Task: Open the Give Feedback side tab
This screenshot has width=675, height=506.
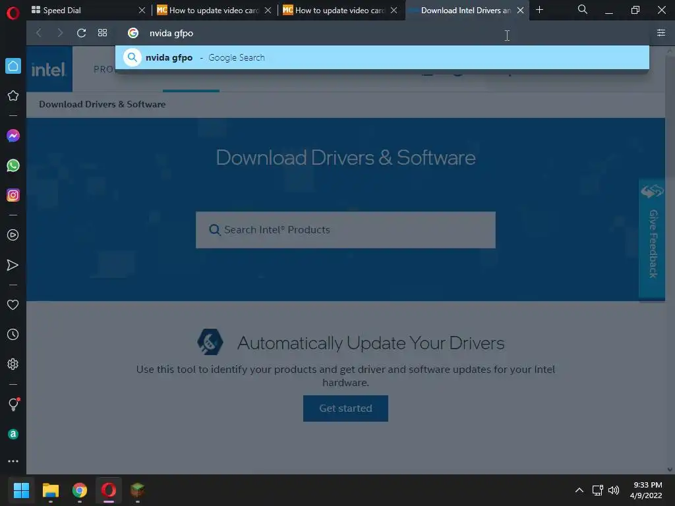Action: pos(652,239)
